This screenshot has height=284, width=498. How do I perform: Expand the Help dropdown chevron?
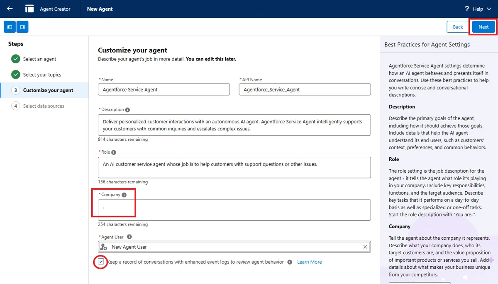pyautogui.click(x=489, y=9)
